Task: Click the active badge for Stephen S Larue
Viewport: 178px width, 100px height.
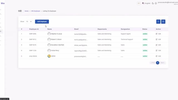Action: coord(145,34)
